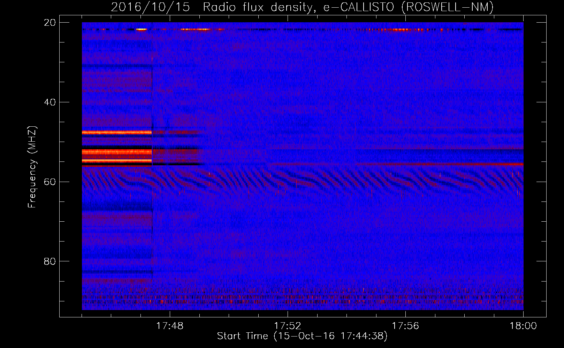Click the 'Start Time (15-Oct-16 17:44:38)' x-axis label
Image resolution: width=564 pixels, height=348 pixels.
click(x=302, y=336)
